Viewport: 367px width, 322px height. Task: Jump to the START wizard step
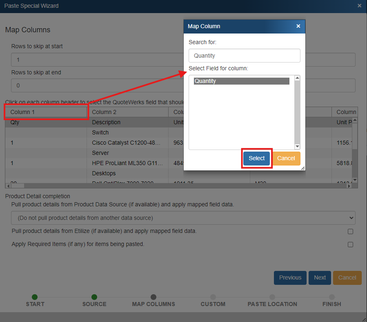[35, 297]
